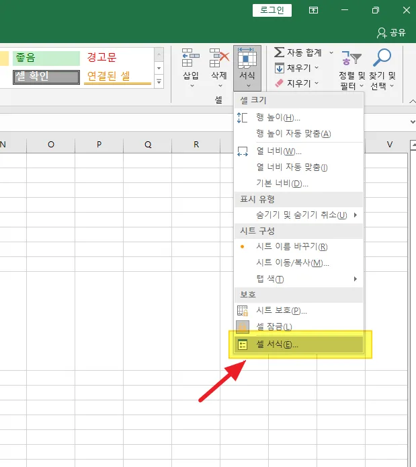Click the 채우기 (Fill) down-arrow icon
The height and width of the screenshot is (467, 416).
[x=279, y=68]
